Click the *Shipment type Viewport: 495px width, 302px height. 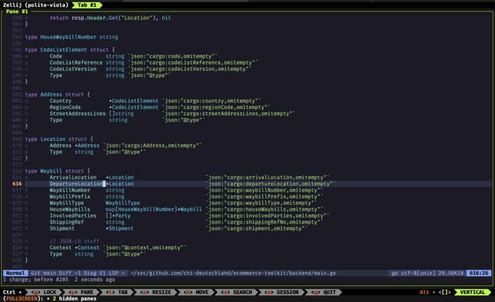(120, 228)
